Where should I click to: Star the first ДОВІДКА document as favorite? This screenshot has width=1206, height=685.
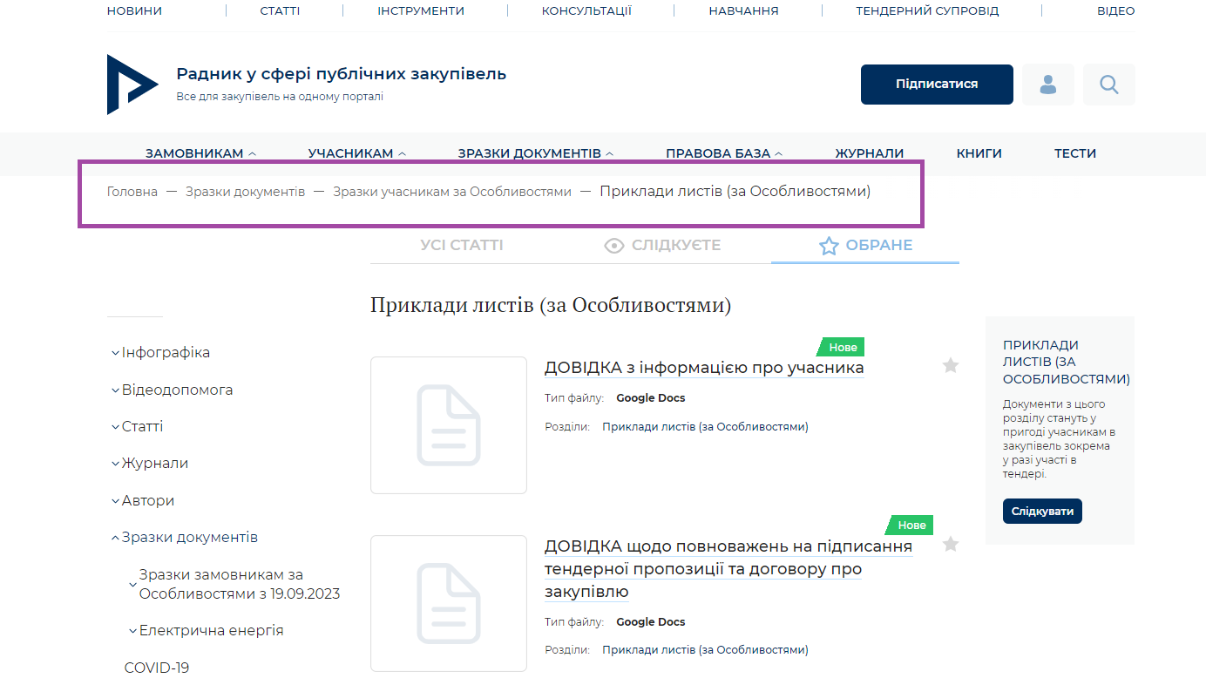951,366
